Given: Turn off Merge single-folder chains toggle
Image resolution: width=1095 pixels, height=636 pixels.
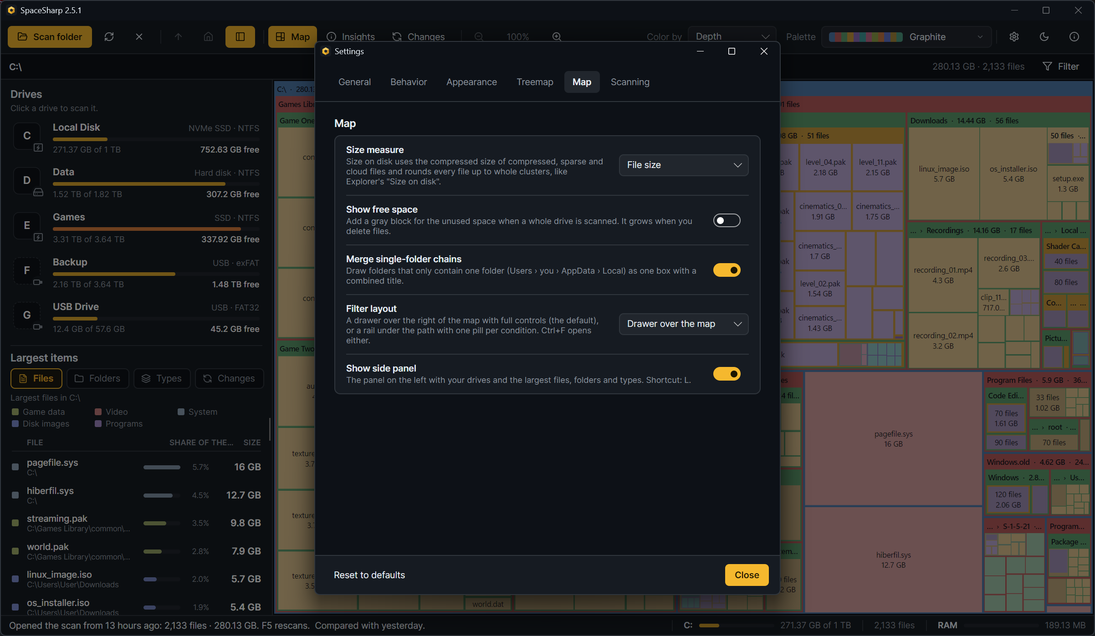Looking at the screenshot, I should (727, 270).
